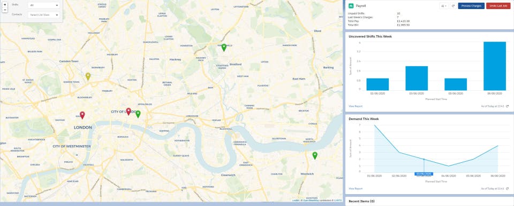
Task: Click the green Payroll app icon
Action: click(x=351, y=6)
